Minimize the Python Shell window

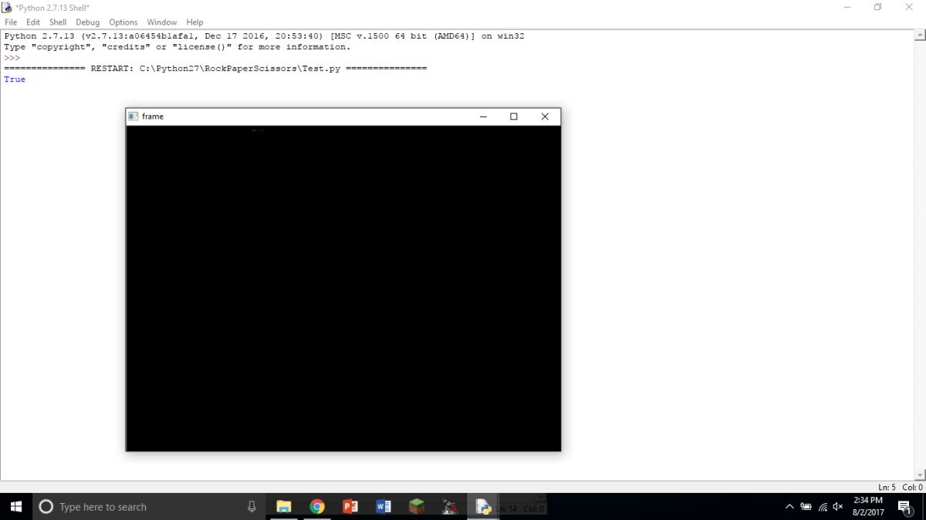tap(847, 7)
